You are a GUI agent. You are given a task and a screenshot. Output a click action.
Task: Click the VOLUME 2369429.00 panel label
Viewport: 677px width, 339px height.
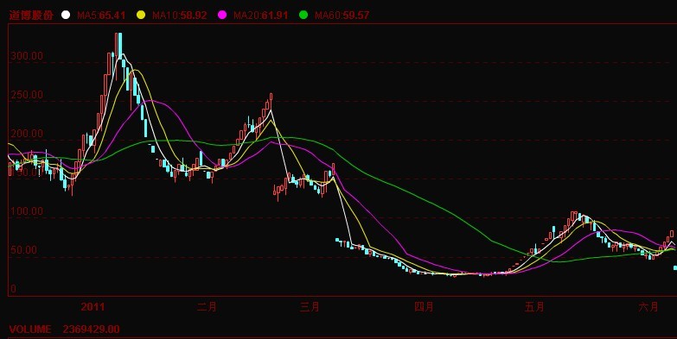click(x=64, y=330)
